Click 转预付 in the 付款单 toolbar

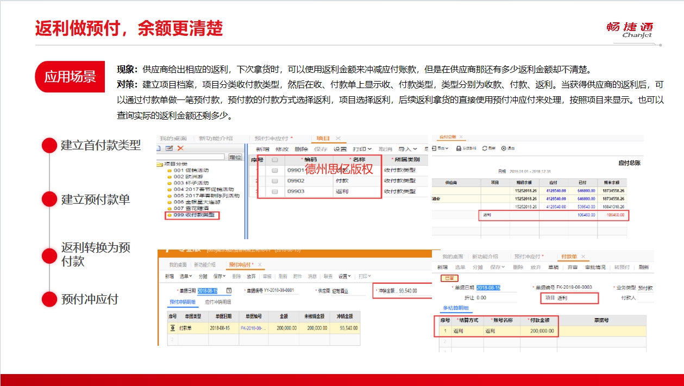click(x=622, y=267)
